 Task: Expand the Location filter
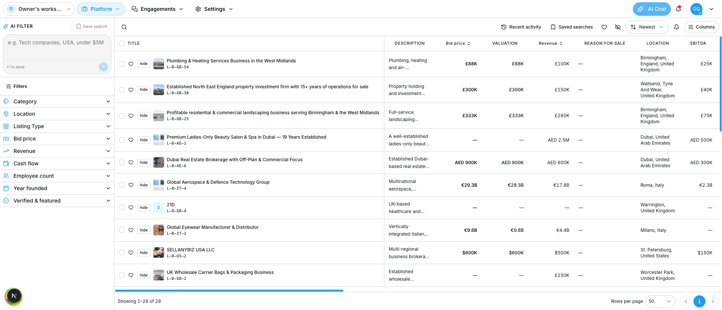pos(57,114)
